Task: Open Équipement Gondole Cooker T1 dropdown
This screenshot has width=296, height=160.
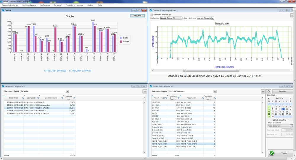Action: (x=181, y=18)
